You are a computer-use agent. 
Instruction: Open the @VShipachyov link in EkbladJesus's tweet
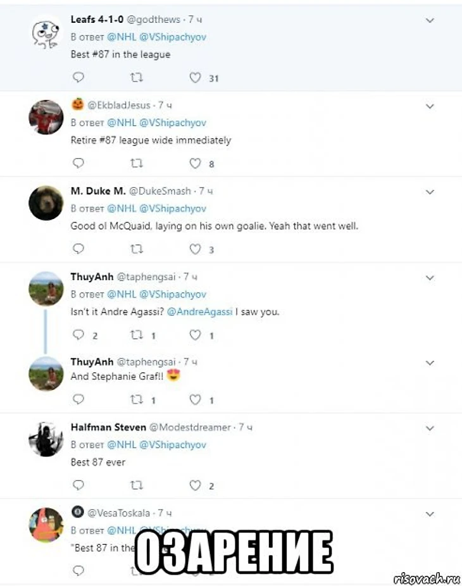tap(172, 123)
